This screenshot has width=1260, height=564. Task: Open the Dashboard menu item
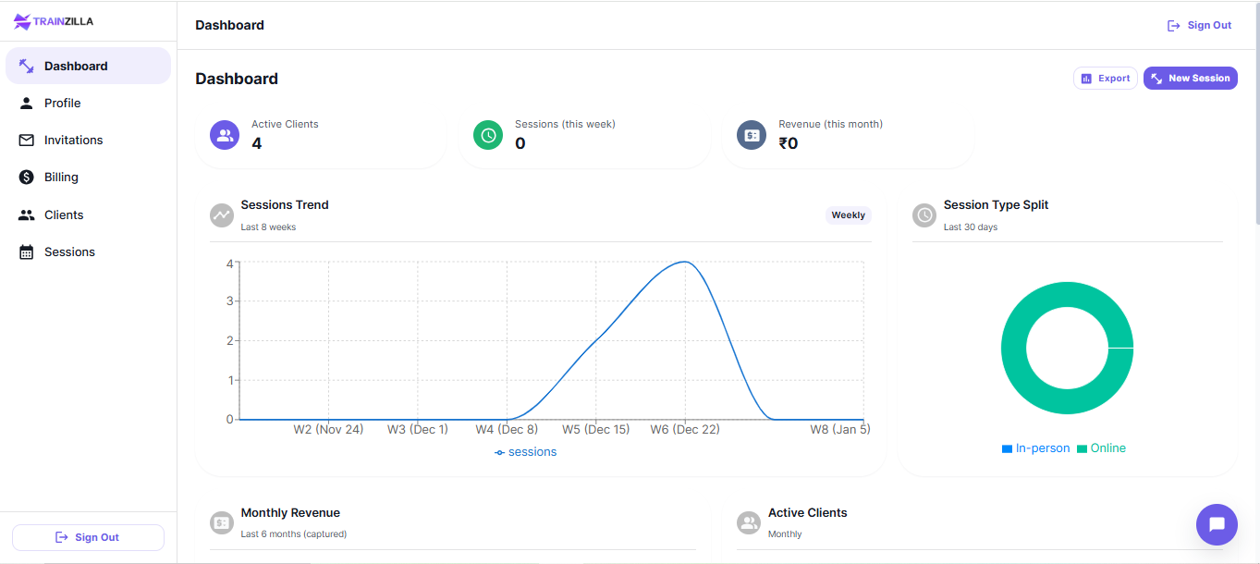coord(75,66)
